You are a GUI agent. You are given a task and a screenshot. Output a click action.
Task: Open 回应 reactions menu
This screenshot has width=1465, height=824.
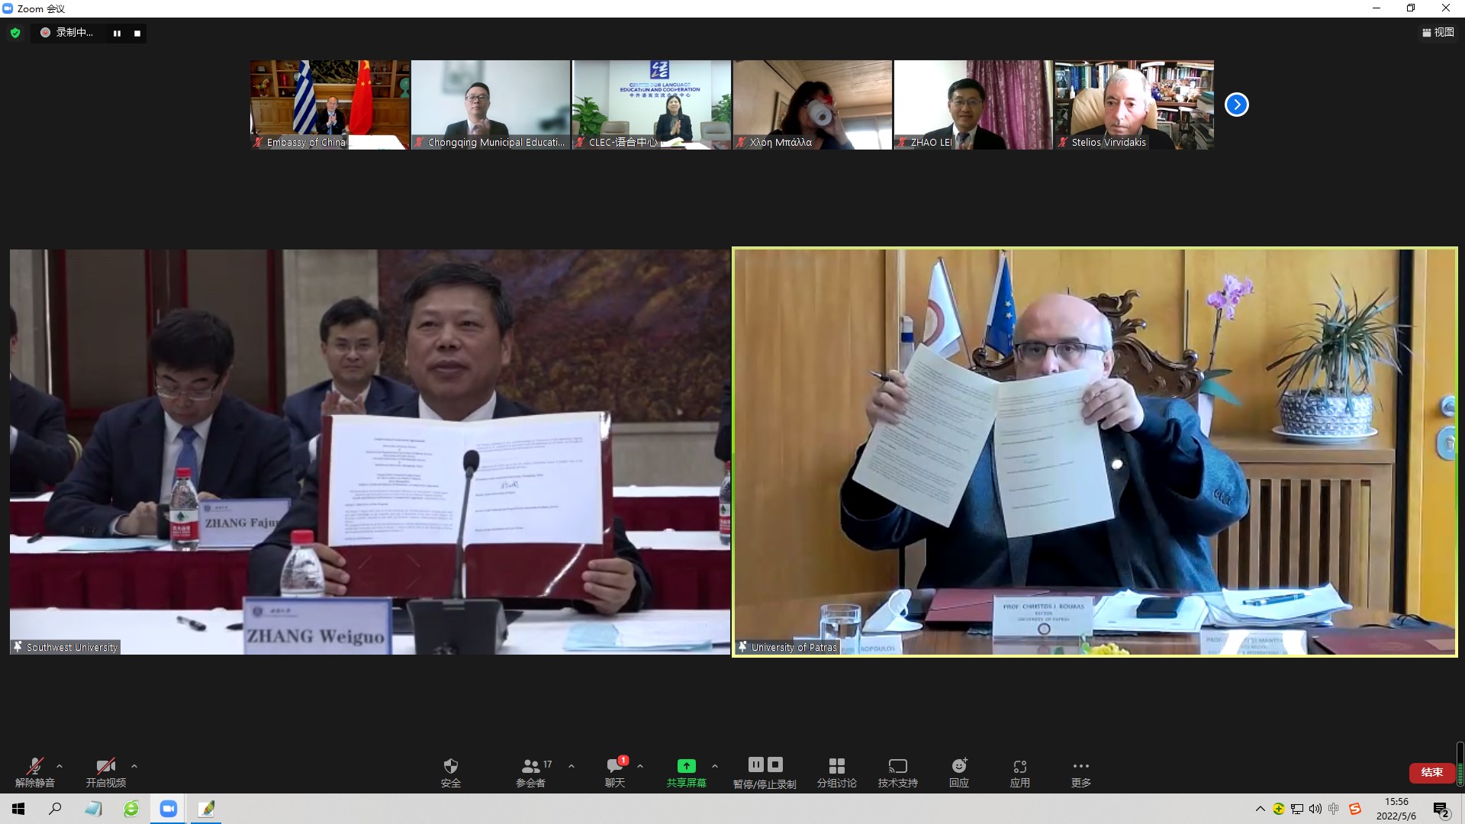pos(959,772)
